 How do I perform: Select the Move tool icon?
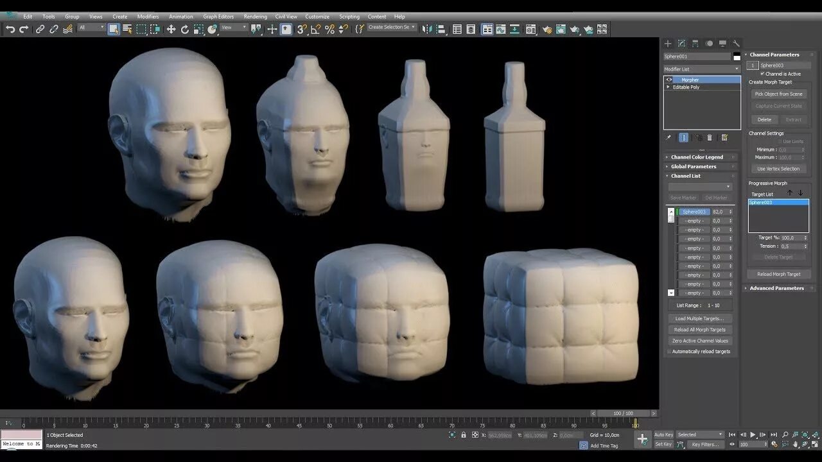(x=171, y=29)
